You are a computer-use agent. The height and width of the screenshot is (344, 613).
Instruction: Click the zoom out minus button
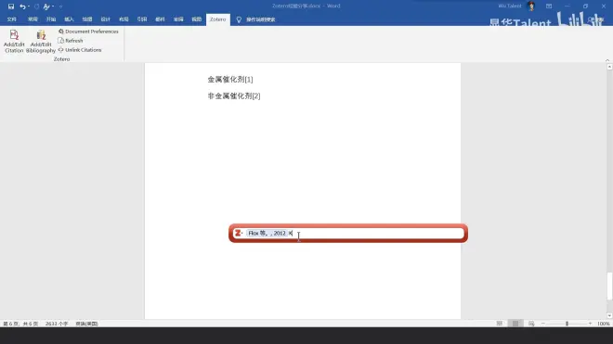tap(543, 324)
